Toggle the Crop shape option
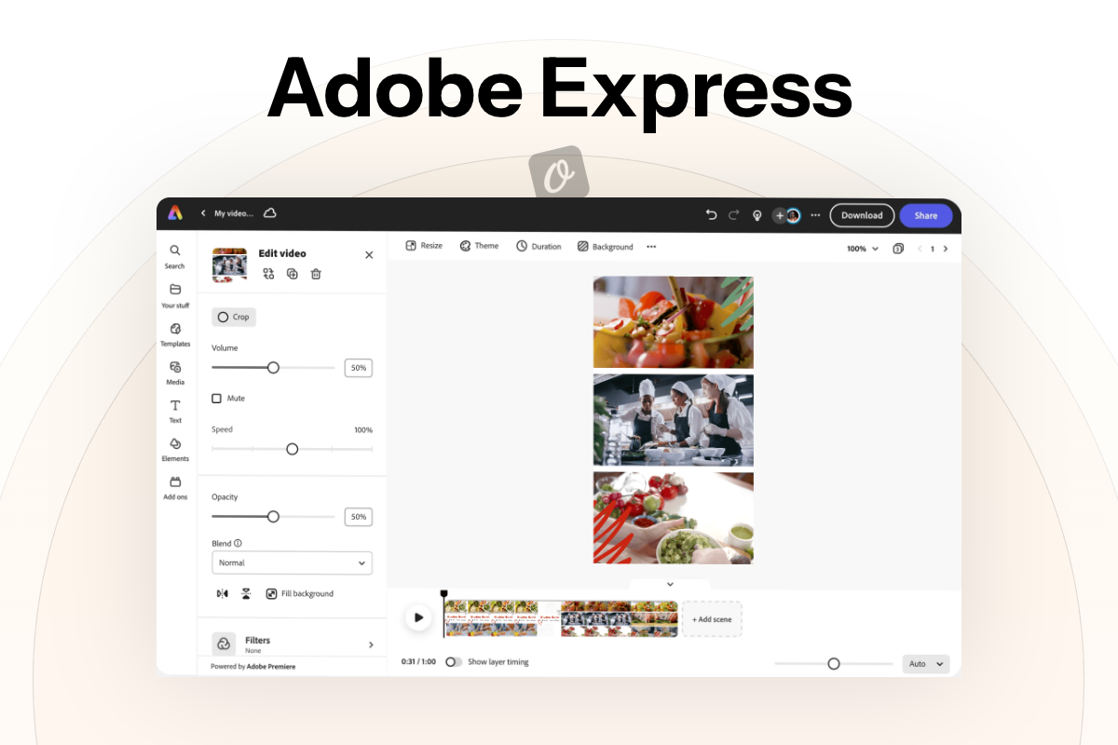This screenshot has width=1118, height=745. [x=234, y=318]
